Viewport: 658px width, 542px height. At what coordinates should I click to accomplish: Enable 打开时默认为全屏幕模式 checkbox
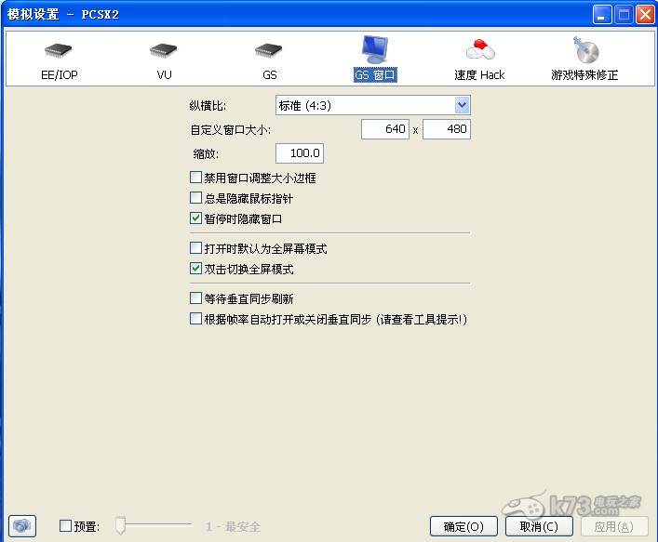(x=195, y=248)
